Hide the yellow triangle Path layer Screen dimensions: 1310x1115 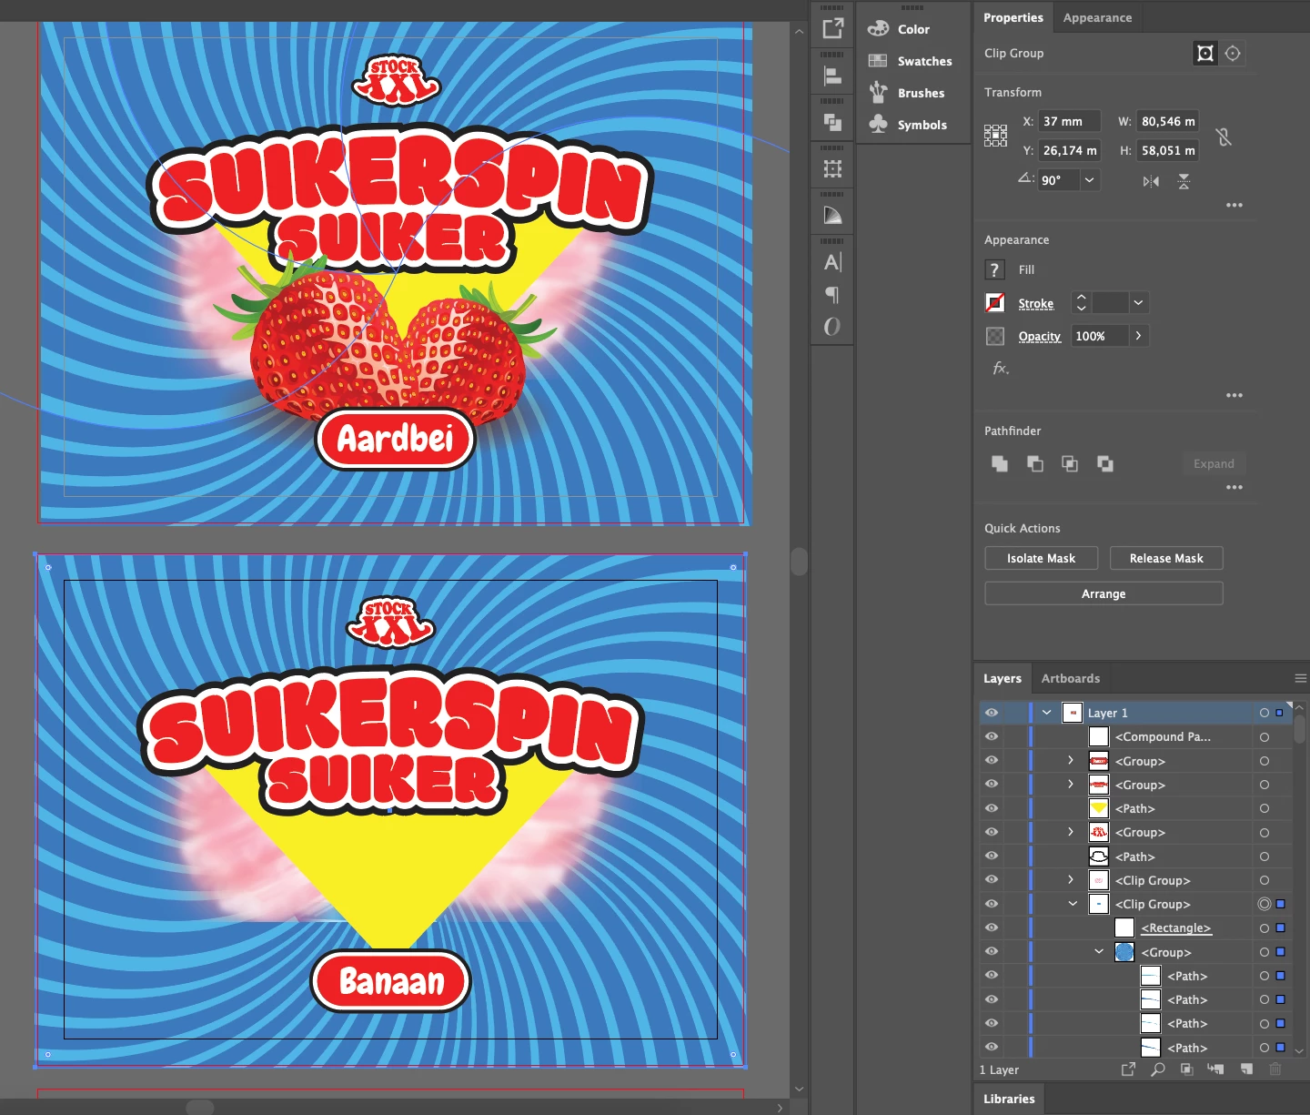(x=992, y=808)
